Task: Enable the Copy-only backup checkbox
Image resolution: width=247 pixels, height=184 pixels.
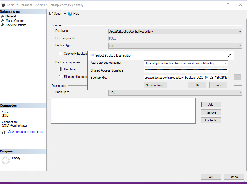Action: [x=61, y=54]
